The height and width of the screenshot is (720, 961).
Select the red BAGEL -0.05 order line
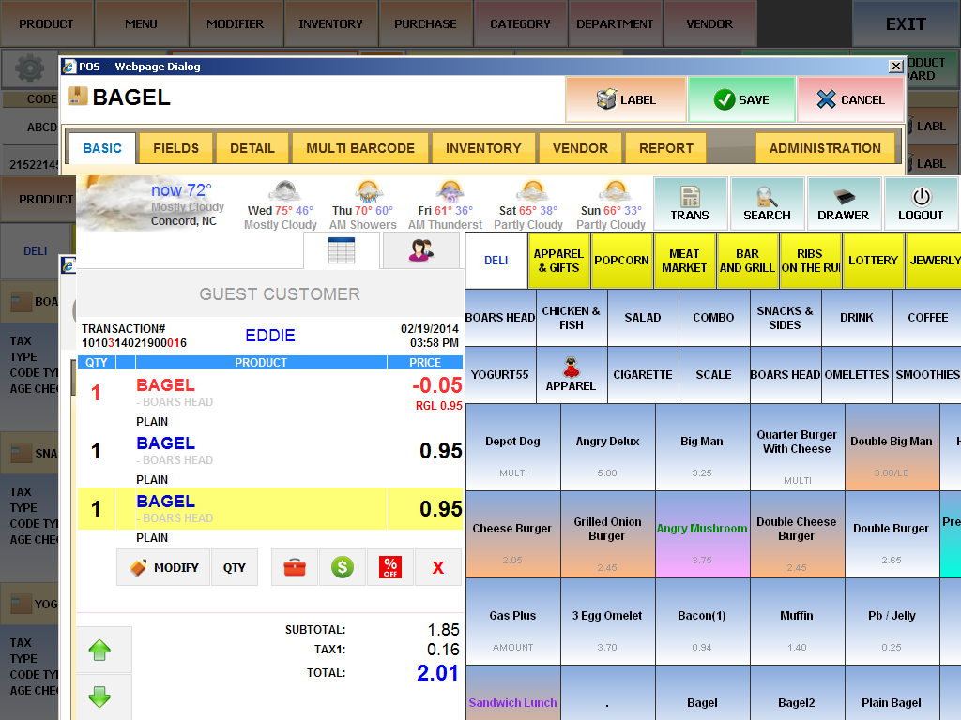(x=270, y=393)
